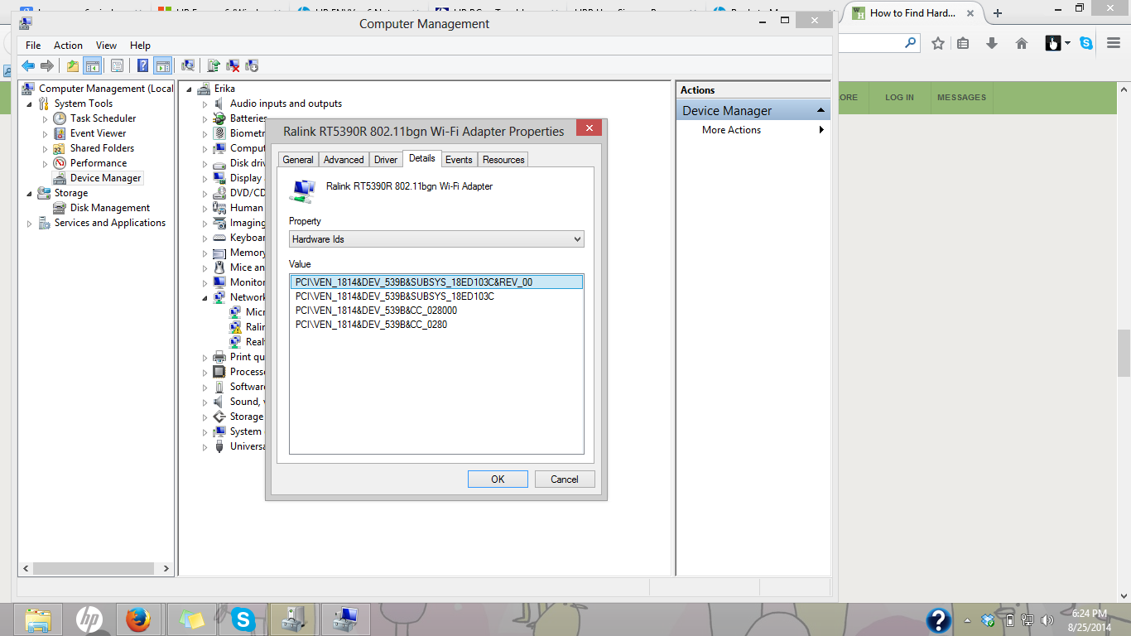Switch to the General tab
1131x636 pixels.
[298, 160]
